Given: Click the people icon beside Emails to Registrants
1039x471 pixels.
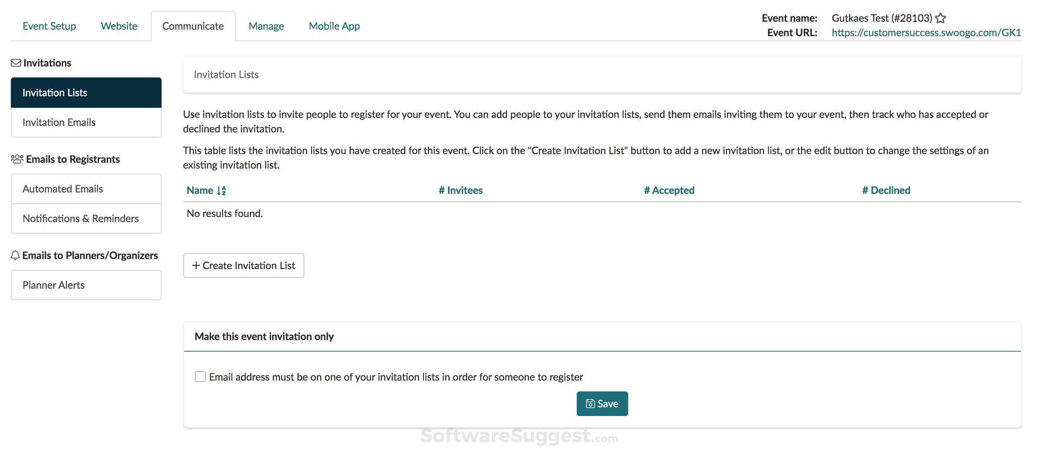Looking at the screenshot, I should click(16, 159).
